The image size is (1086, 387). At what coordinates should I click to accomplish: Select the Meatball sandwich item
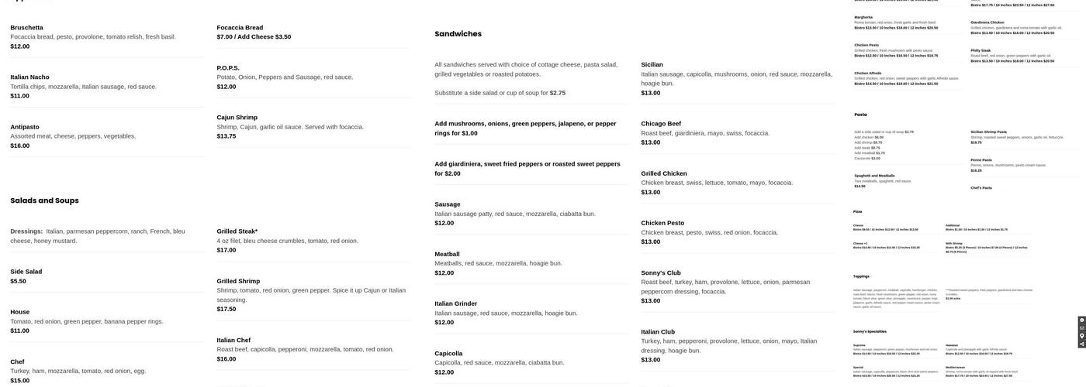pyautogui.click(x=447, y=254)
